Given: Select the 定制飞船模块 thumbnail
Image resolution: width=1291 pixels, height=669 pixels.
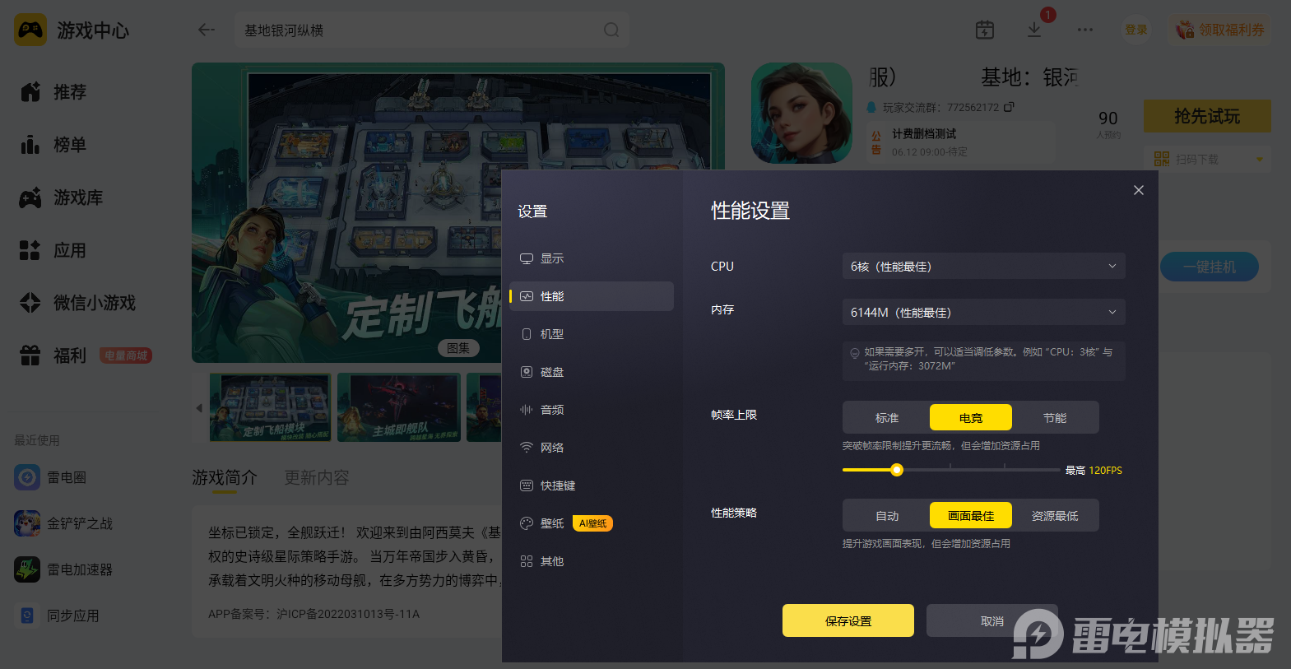Looking at the screenshot, I should point(271,407).
